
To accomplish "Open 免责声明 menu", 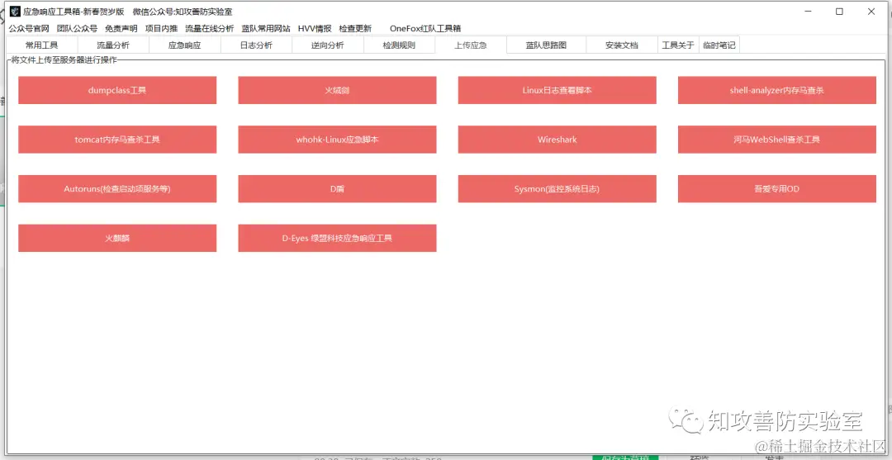I will [121, 28].
